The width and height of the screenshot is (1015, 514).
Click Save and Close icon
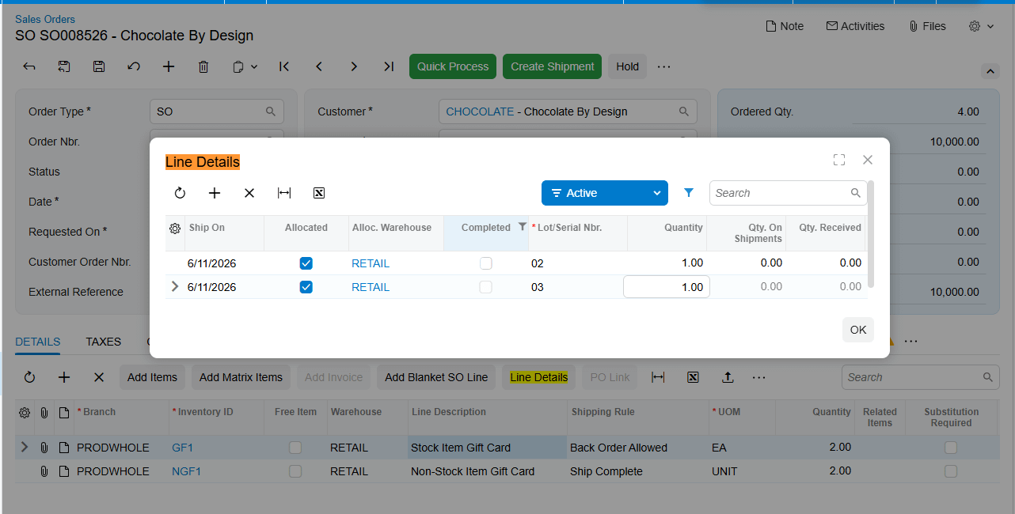pyautogui.click(x=64, y=66)
